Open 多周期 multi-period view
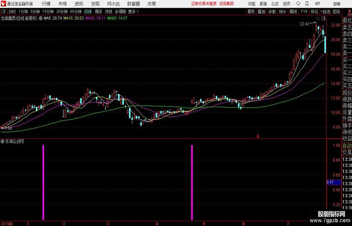 click(120, 12)
